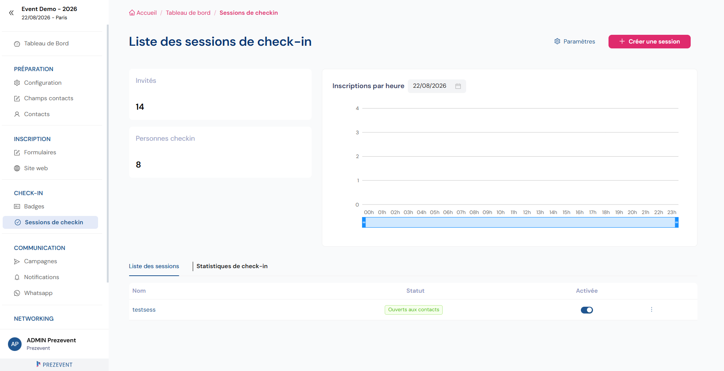Click the Badges card icon
724x371 pixels.
coord(17,206)
